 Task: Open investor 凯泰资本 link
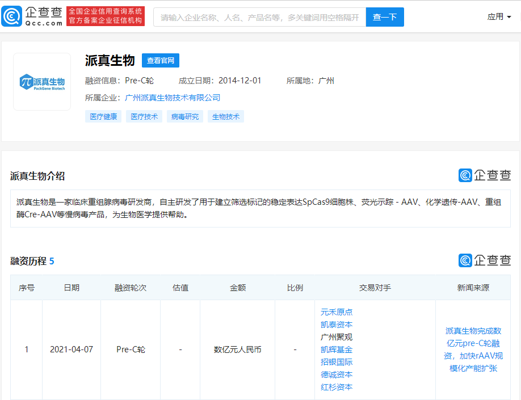pos(337,325)
